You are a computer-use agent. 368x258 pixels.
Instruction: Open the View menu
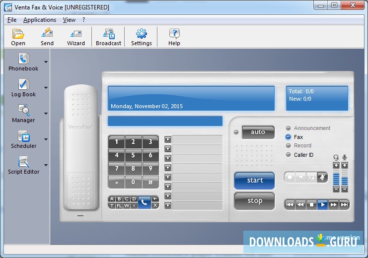69,20
